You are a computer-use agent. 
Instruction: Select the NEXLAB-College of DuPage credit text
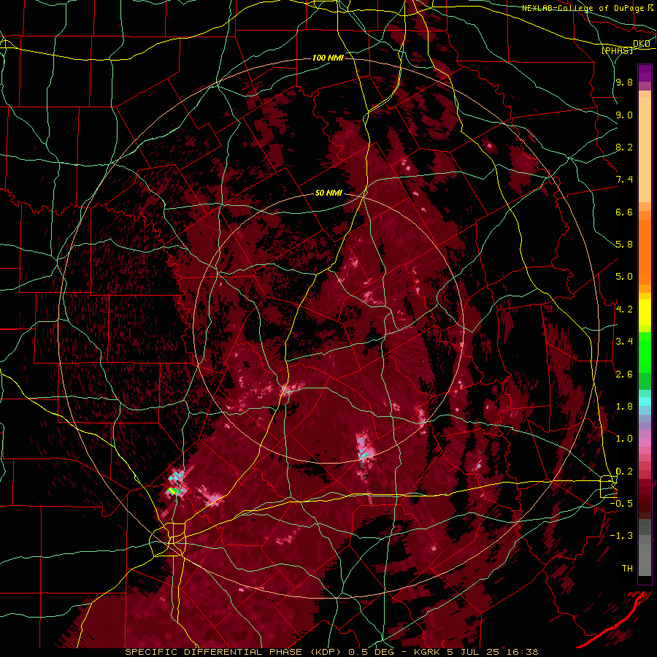coord(583,8)
